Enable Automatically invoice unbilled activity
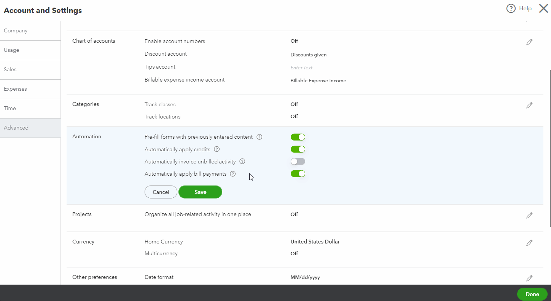Image resolution: width=551 pixels, height=301 pixels. click(298, 162)
